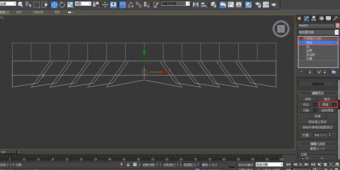Click the 挤出 extrude button
This screenshot has height=170, width=340.
tap(306, 105)
